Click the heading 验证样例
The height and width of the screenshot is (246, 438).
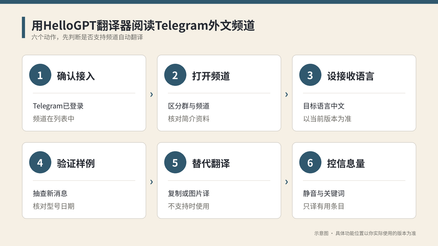click(76, 163)
